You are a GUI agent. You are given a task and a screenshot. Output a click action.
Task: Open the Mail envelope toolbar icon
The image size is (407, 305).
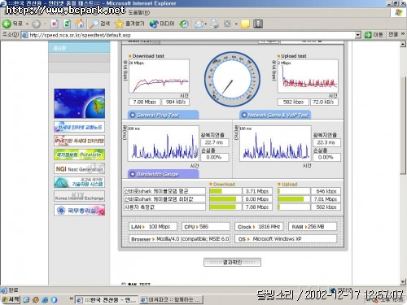click(x=199, y=24)
